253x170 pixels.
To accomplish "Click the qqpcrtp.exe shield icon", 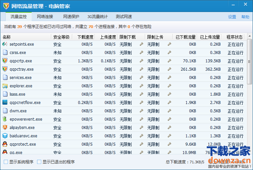I will (5, 61).
